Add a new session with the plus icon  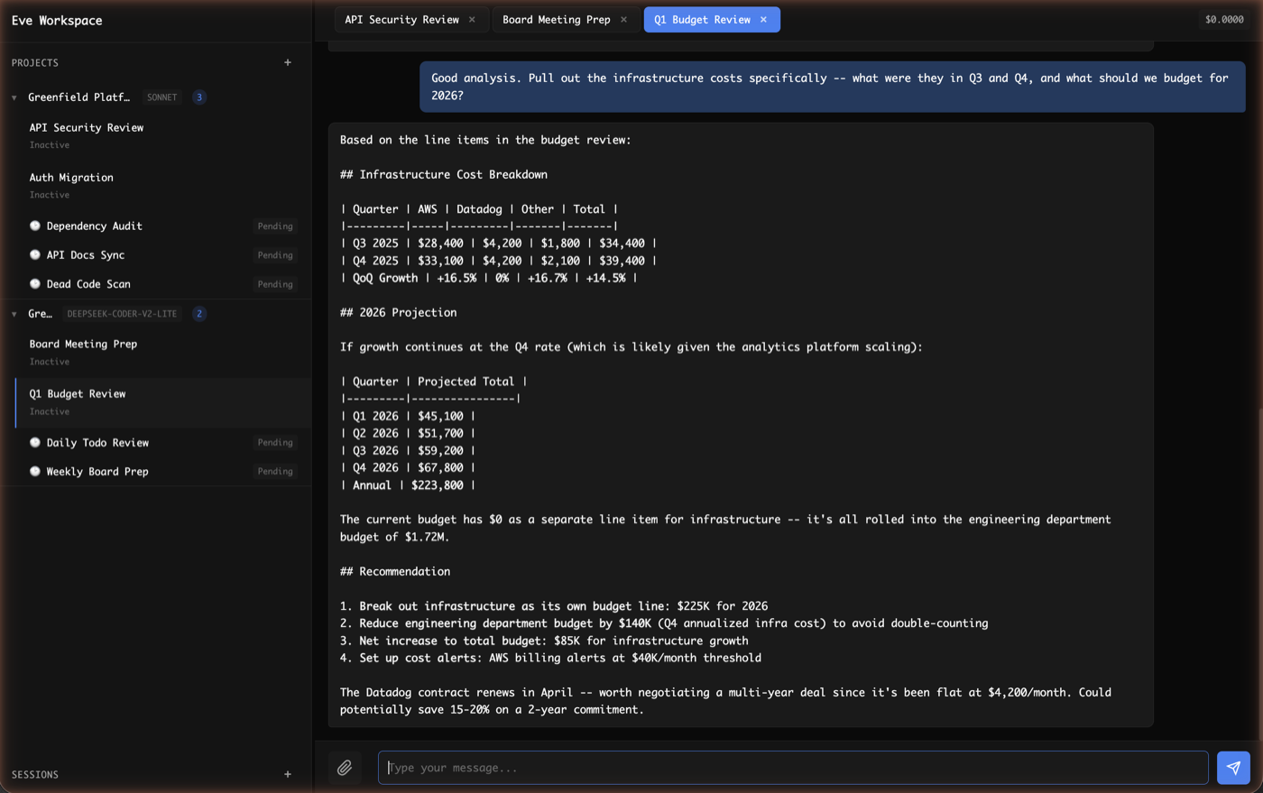(x=287, y=774)
